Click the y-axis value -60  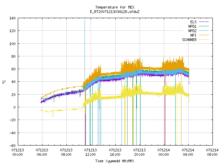coord(12,146)
